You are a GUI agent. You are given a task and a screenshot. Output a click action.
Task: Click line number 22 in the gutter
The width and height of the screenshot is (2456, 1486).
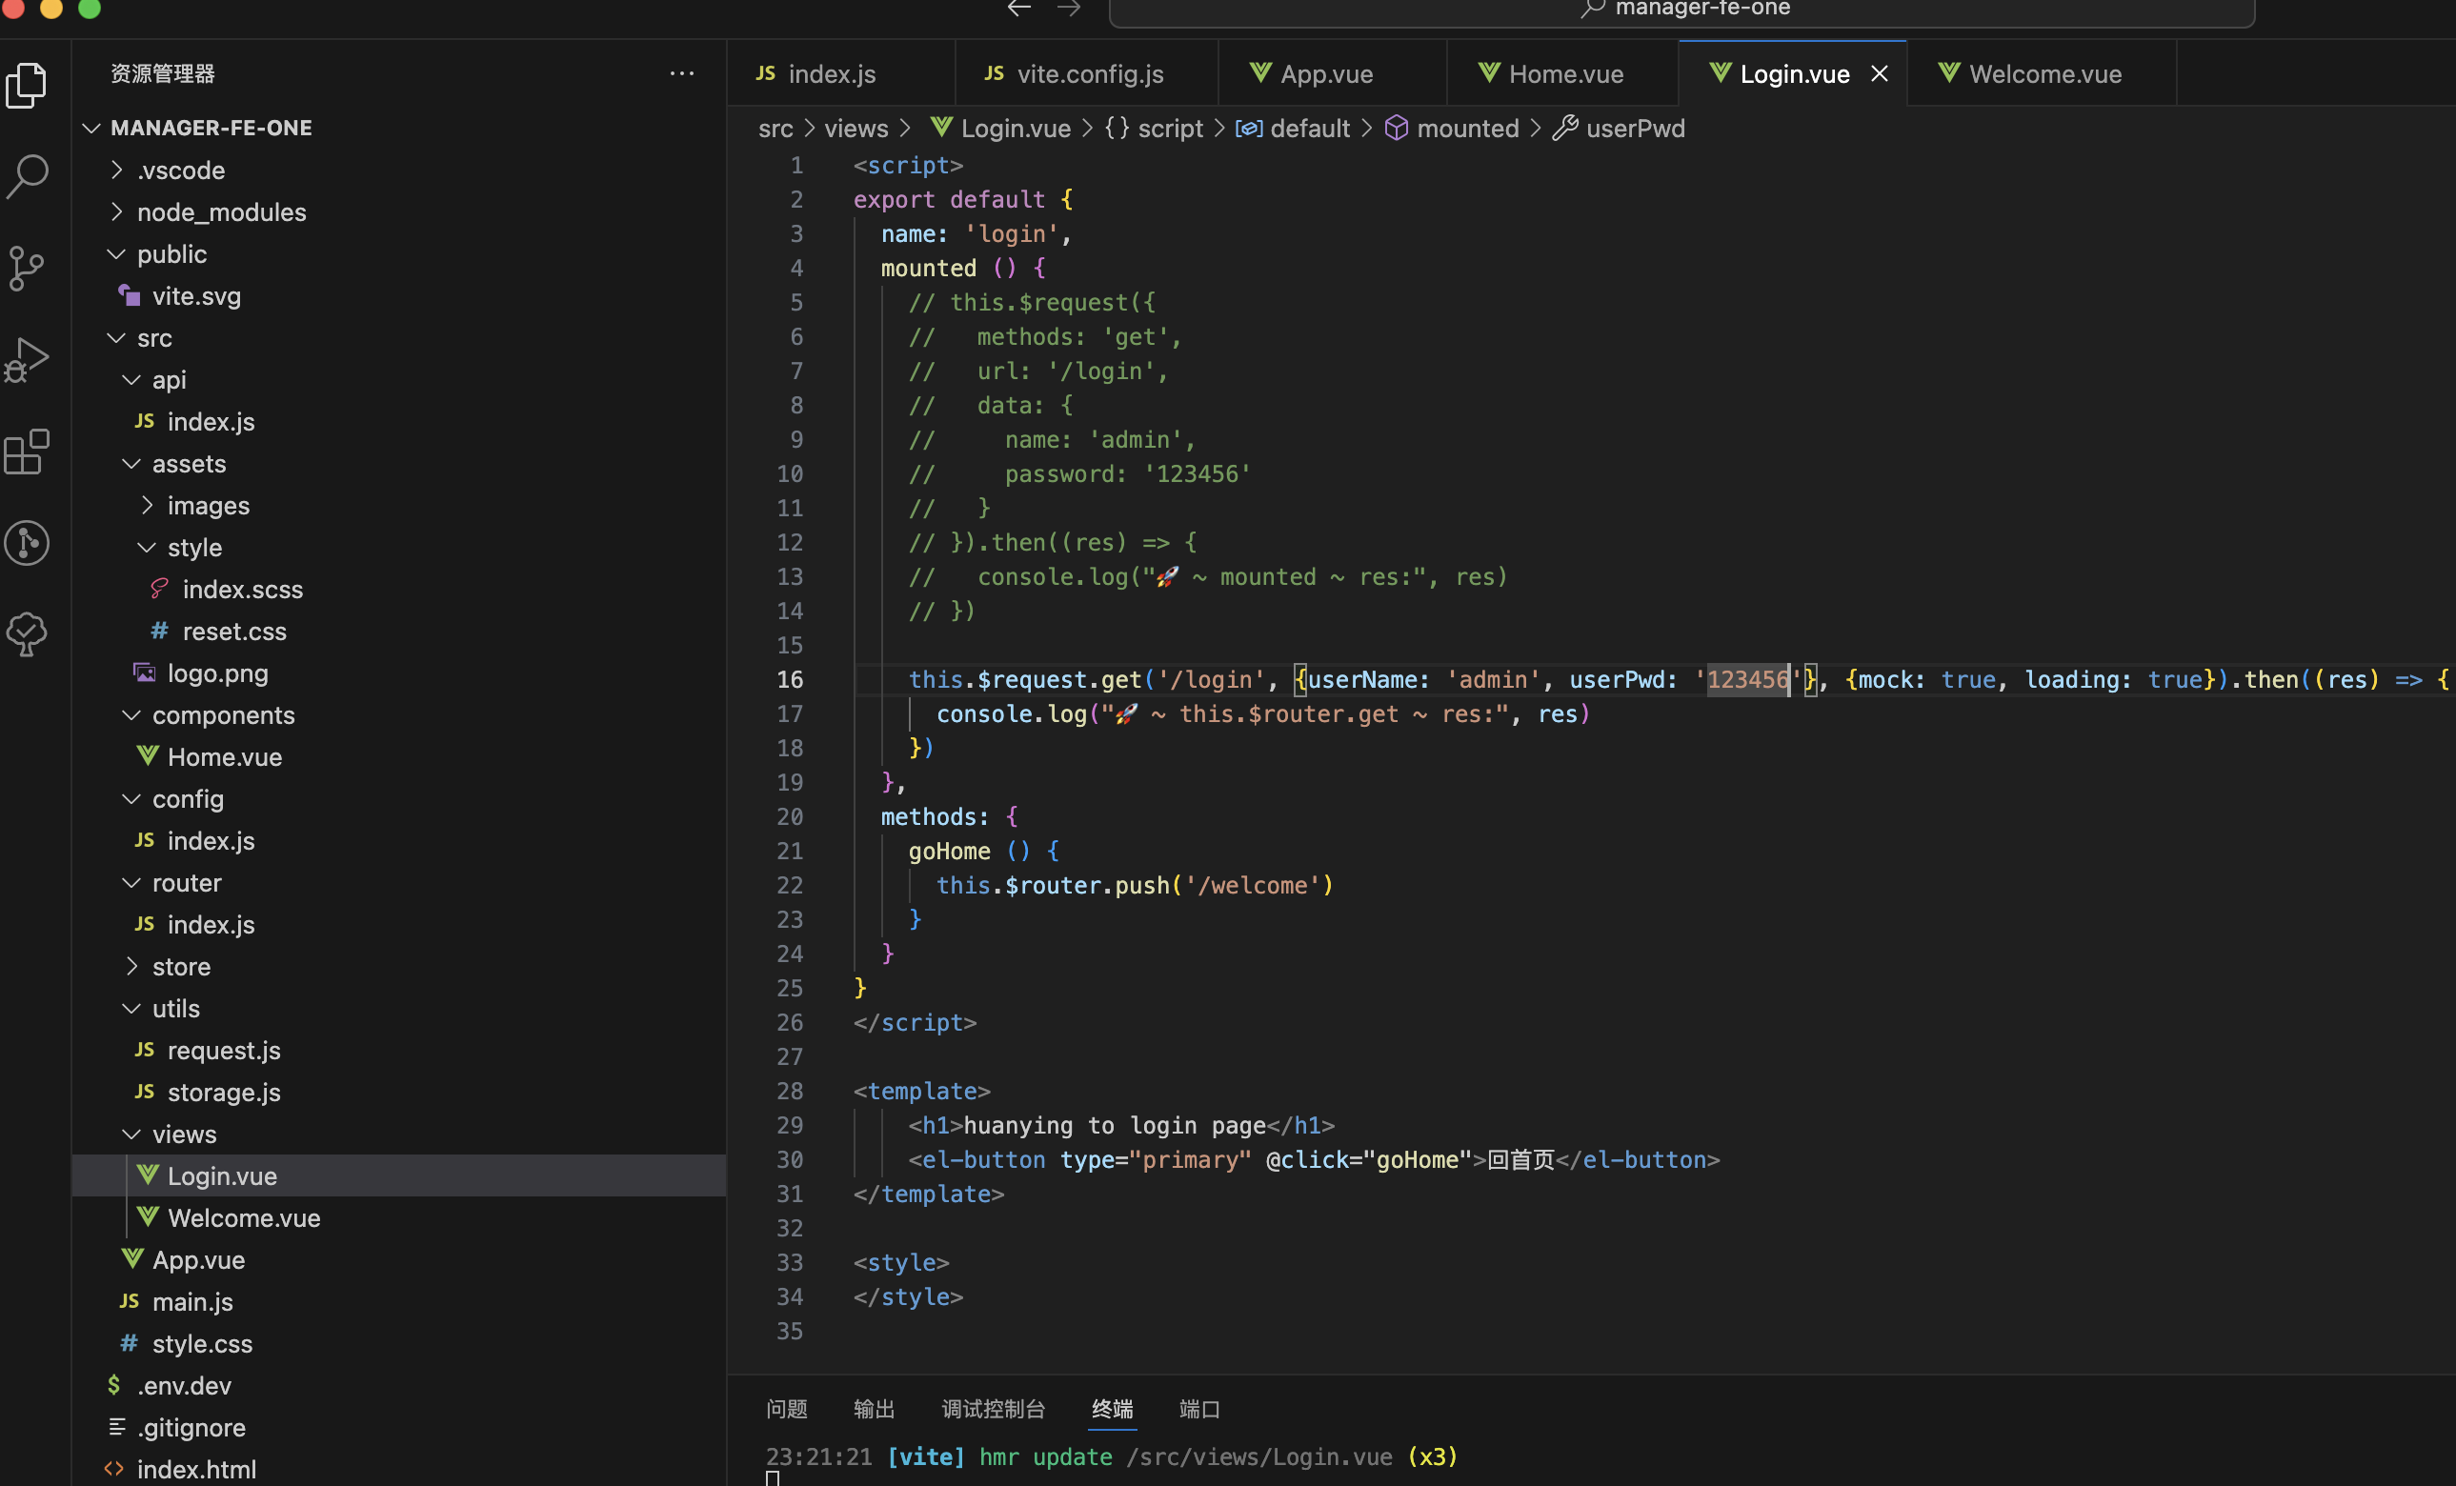coord(790,885)
